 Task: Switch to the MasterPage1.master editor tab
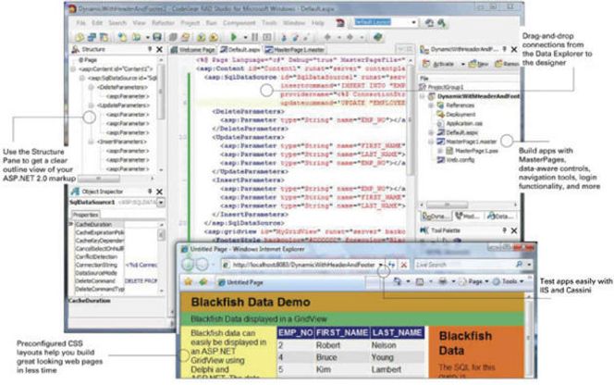[295, 50]
